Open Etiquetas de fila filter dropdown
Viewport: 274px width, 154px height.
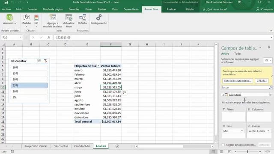tap(98, 66)
